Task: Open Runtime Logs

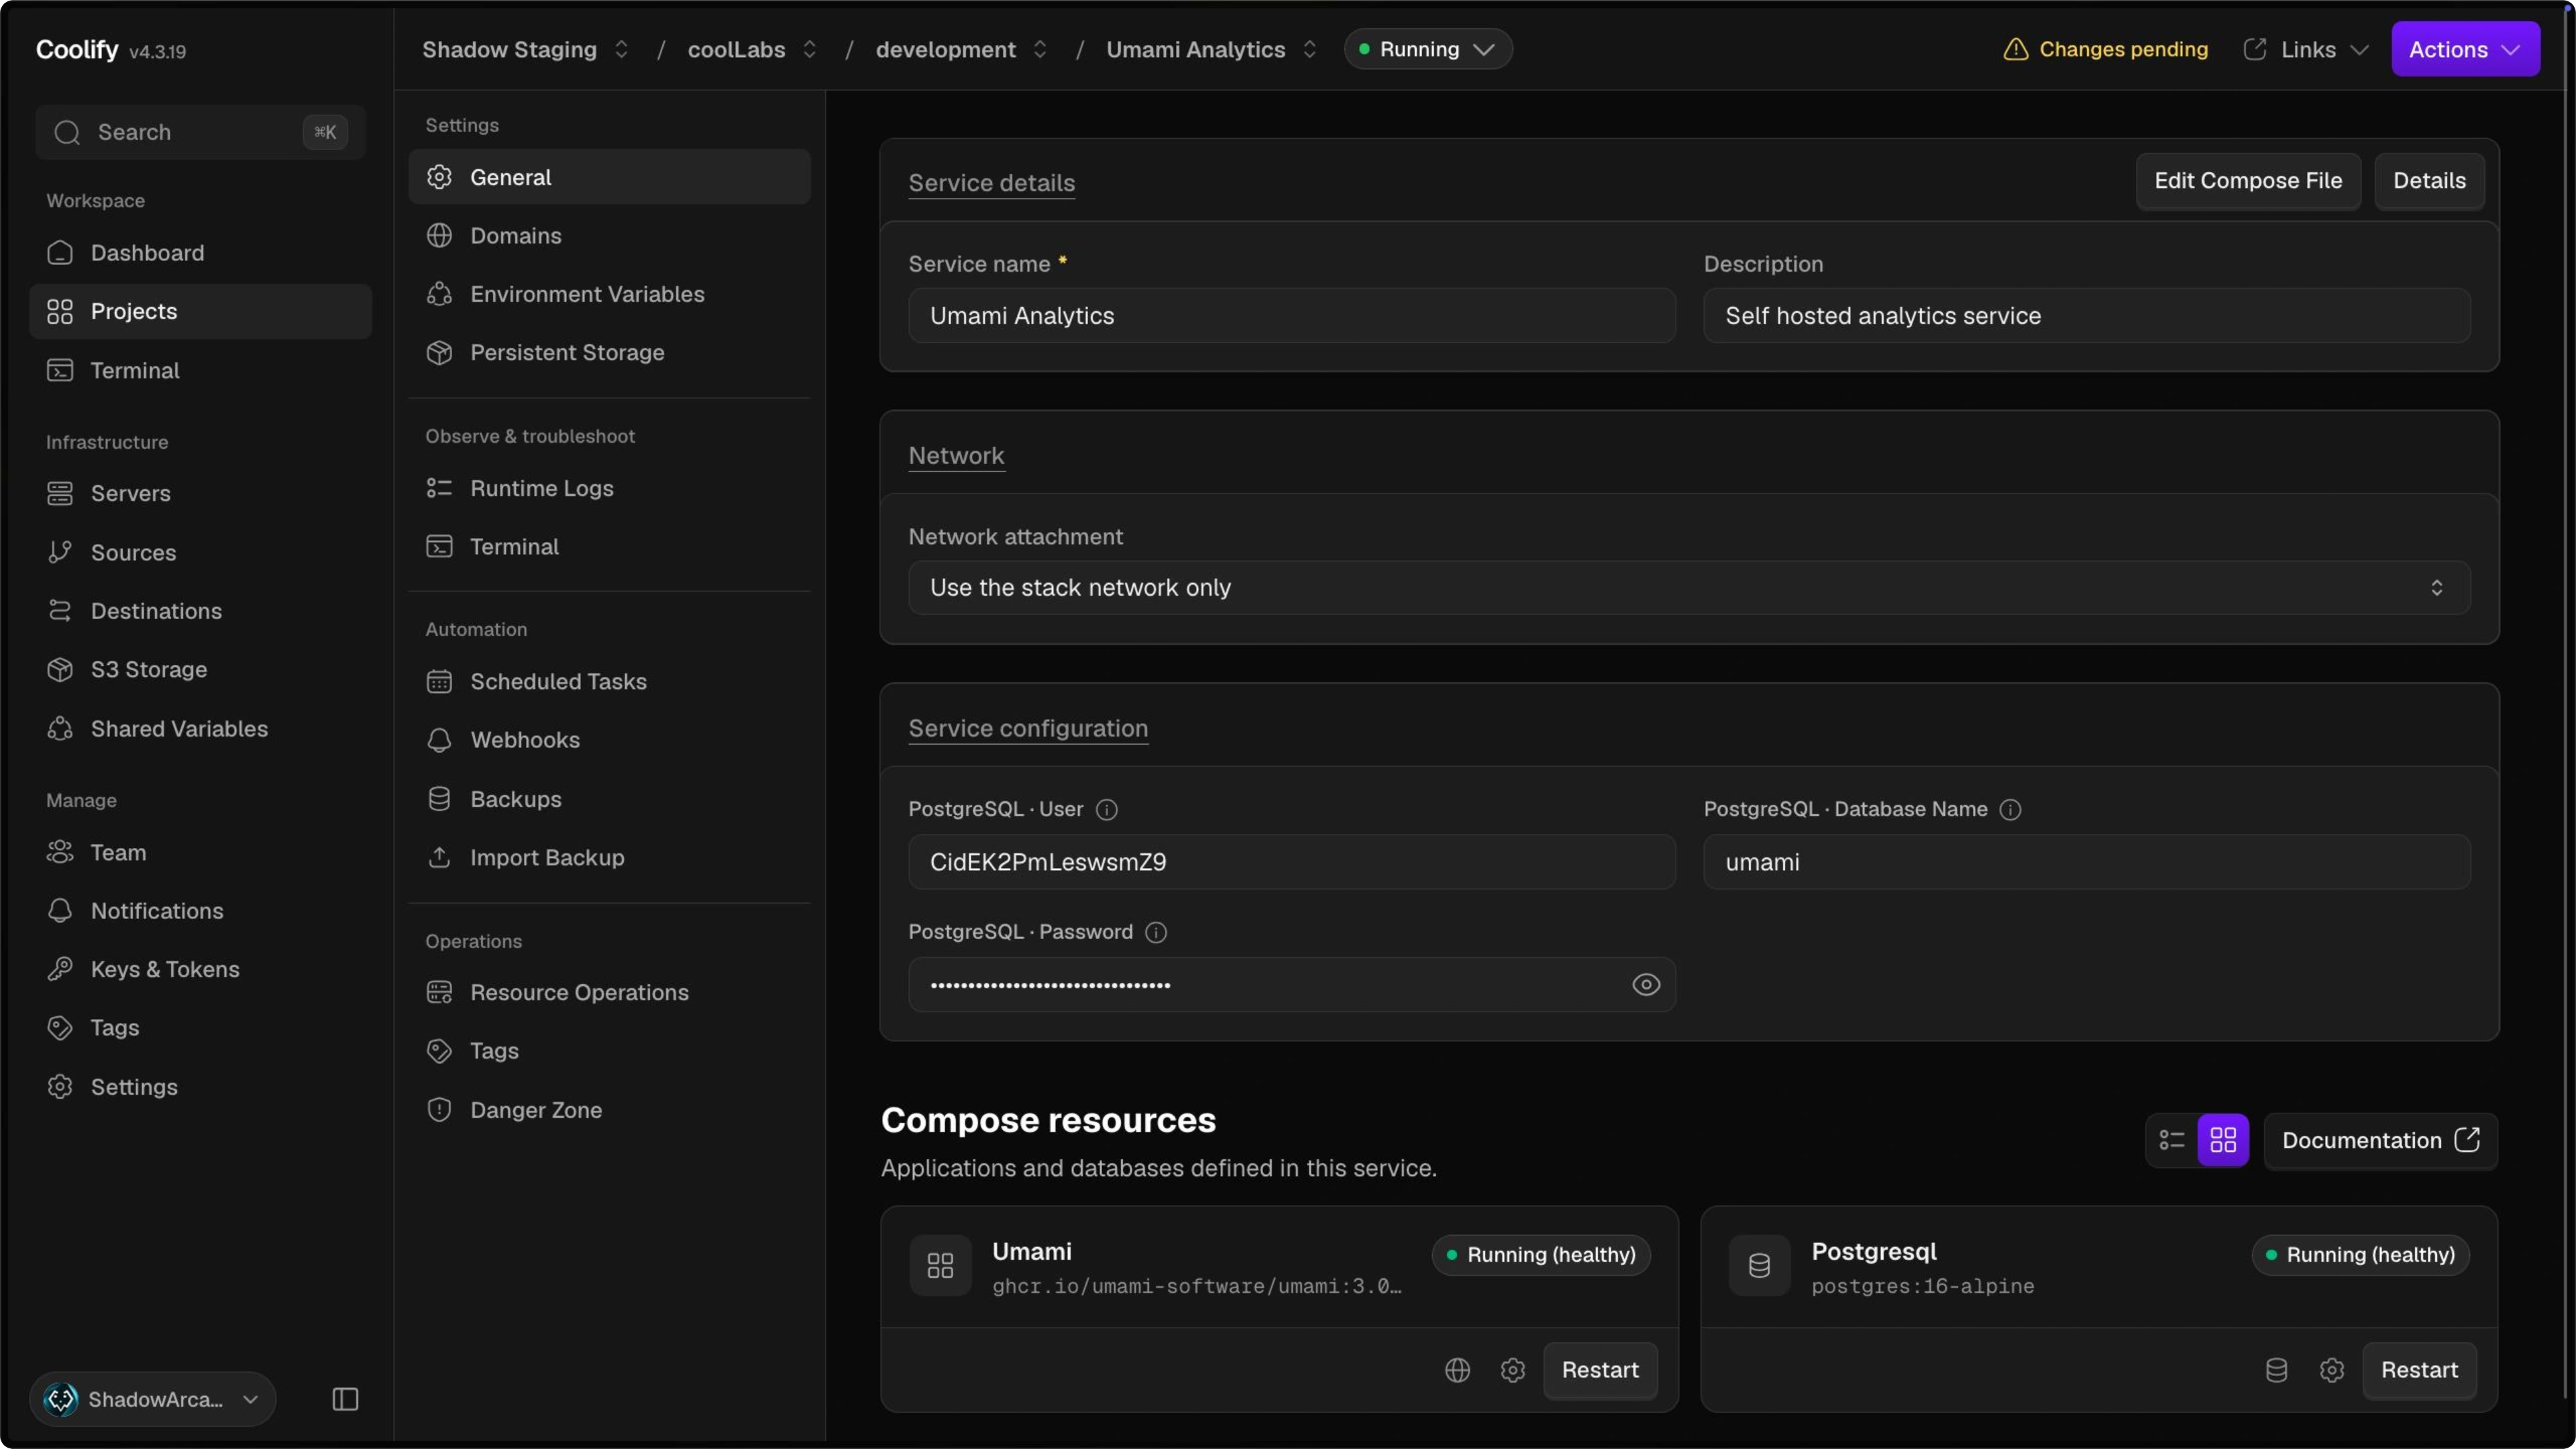Action: [x=609, y=488]
